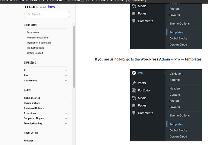The height and width of the screenshot is (145, 208).
Task: Select Templates in the lower Pro submenu
Action: point(176,124)
